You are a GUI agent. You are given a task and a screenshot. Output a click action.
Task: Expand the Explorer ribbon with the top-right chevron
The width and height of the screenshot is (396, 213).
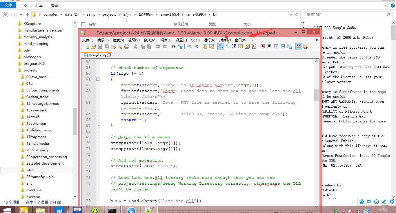[x=386, y=5]
